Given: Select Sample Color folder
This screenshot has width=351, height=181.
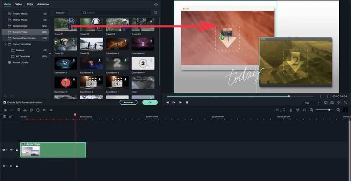Looking at the screenshot, I should point(25,26).
